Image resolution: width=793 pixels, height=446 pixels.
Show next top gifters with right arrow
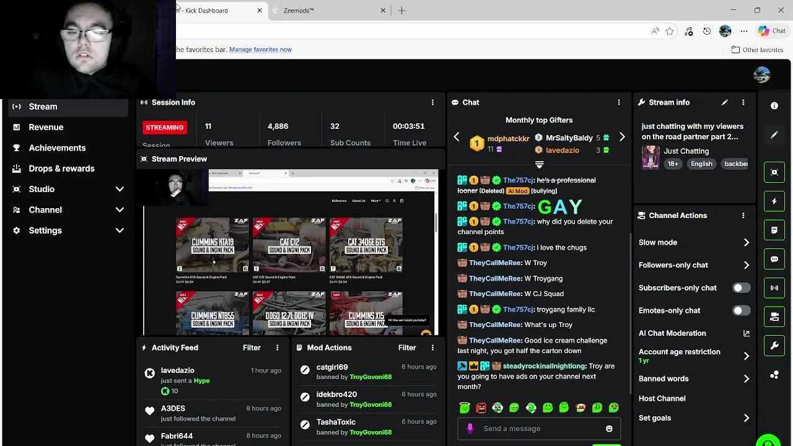coord(622,138)
